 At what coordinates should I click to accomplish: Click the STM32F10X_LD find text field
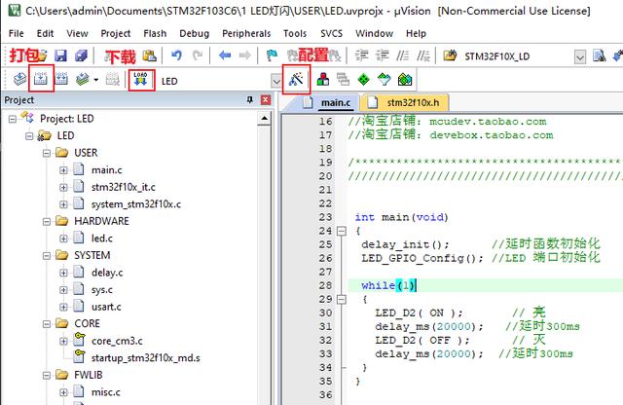coord(517,56)
